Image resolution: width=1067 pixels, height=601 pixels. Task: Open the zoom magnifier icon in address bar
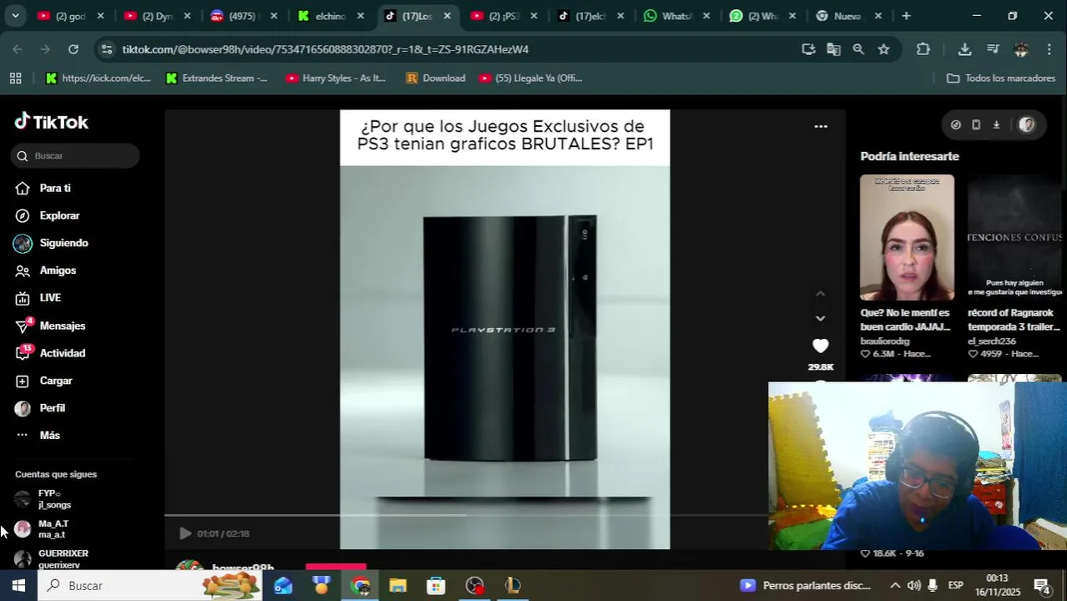tap(858, 49)
